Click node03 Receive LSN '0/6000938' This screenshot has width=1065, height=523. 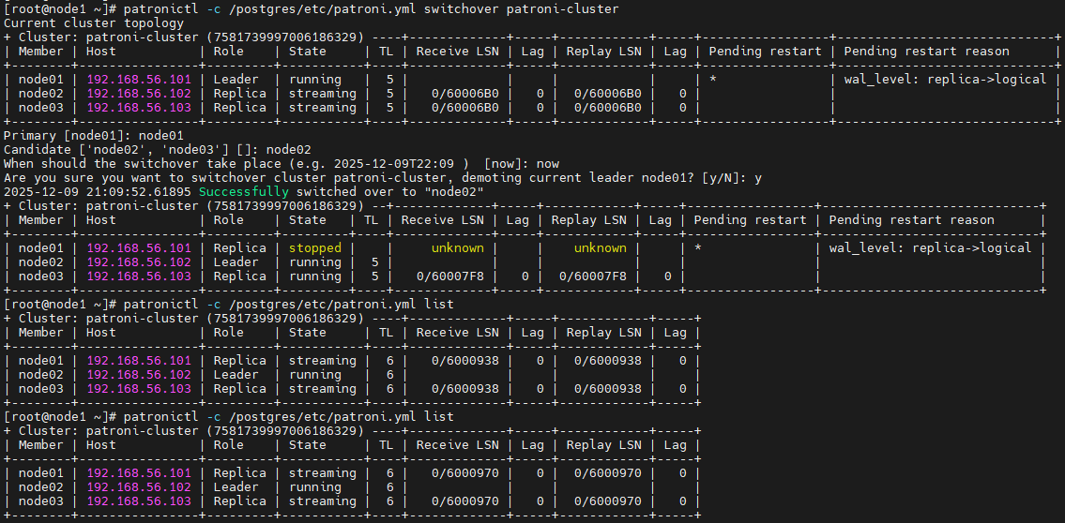464,389
